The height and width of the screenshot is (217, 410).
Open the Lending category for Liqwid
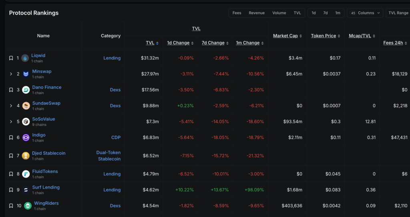112,58
